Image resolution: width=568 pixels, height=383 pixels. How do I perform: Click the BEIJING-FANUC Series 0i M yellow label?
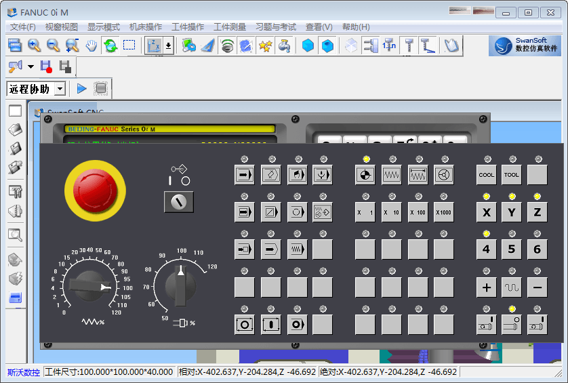click(x=169, y=129)
